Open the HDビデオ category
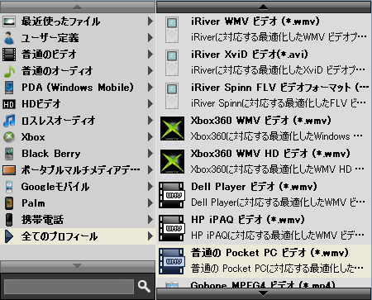Viewport: 372px width, 300px height. (x=78, y=104)
